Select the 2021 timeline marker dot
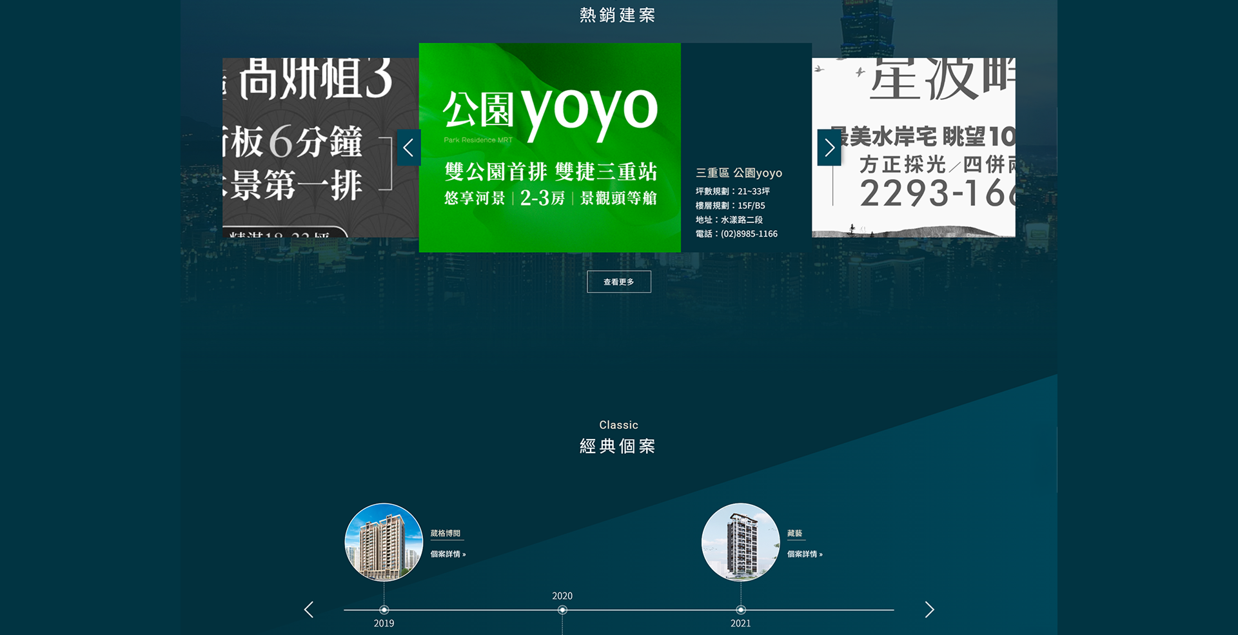This screenshot has width=1238, height=635. pyautogui.click(x=741, y=610)
